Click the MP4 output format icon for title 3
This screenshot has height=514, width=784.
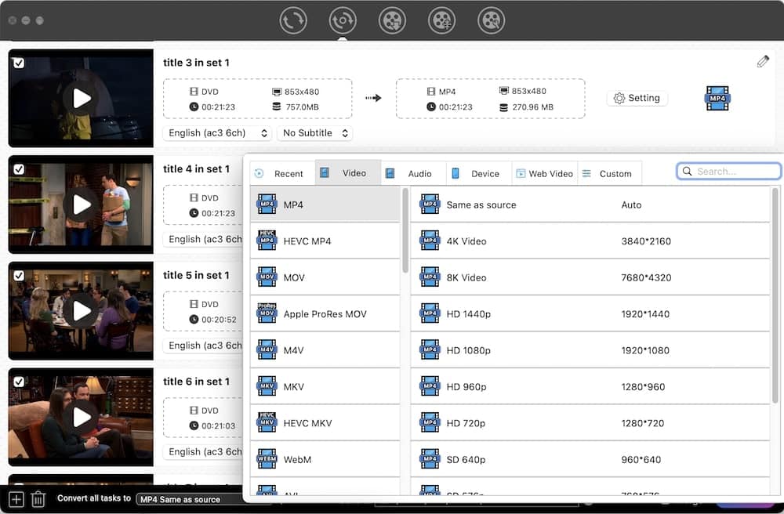(717, 98)
